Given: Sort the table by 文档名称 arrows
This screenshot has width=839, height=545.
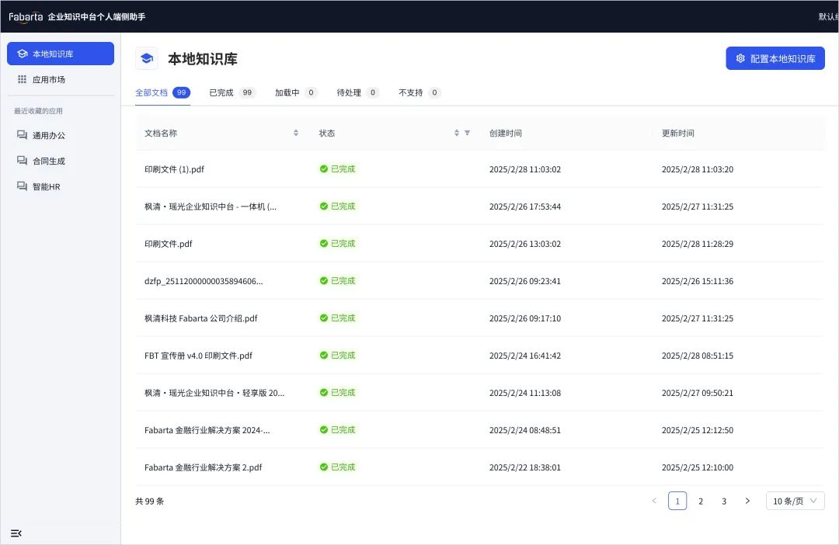Looking at the screenshot, I should [296, 133].
